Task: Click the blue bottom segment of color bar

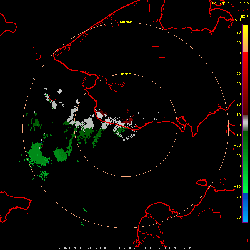Action: pos(245,208)
